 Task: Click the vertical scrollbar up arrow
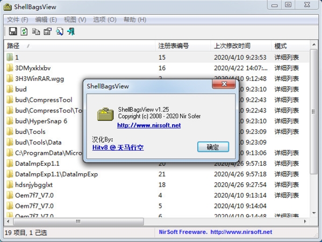(314, 45)
